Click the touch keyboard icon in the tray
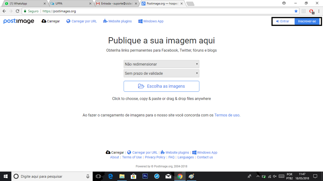This screenshot has width=323, height=181. coord(282,176)
